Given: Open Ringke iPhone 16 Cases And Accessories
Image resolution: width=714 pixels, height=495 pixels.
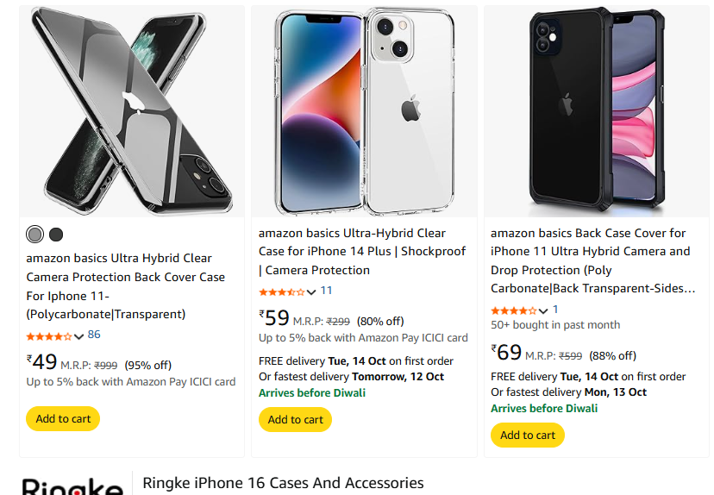Looking at the screenshot, I should pyautogui.click(x=283, y=483).
